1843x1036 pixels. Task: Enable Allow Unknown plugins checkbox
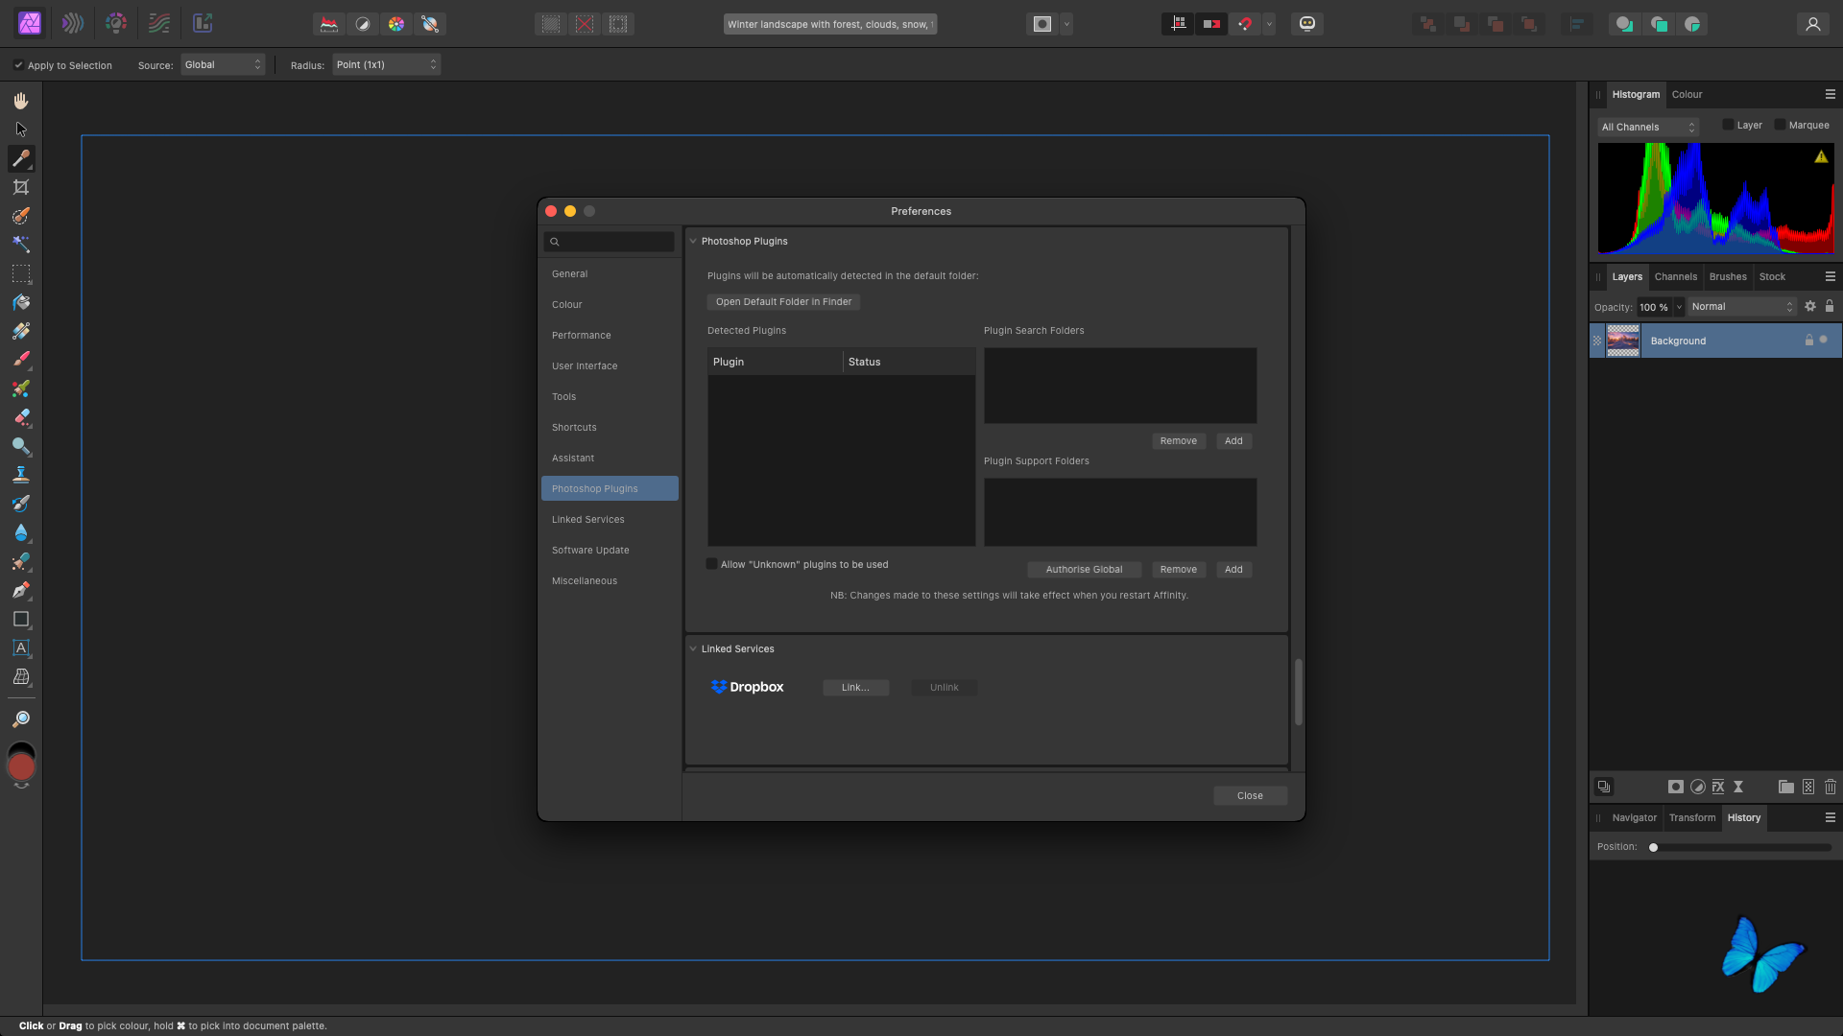click(712, 564)
